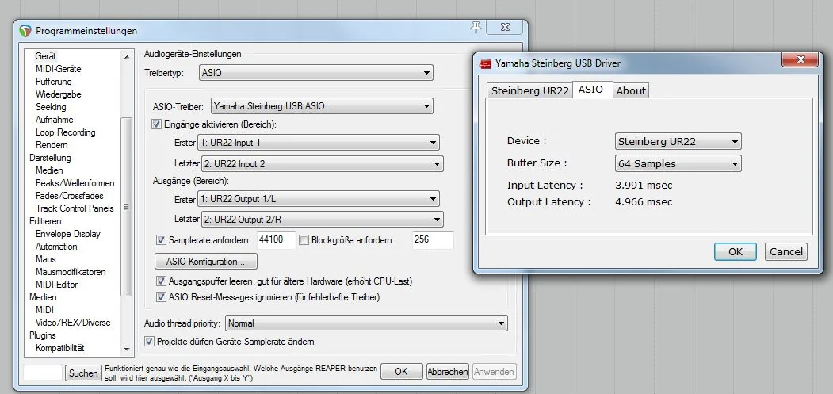
Task: Open the Letzter input UR22 Input 2 dropdown
Action: [x=322, y=164]
